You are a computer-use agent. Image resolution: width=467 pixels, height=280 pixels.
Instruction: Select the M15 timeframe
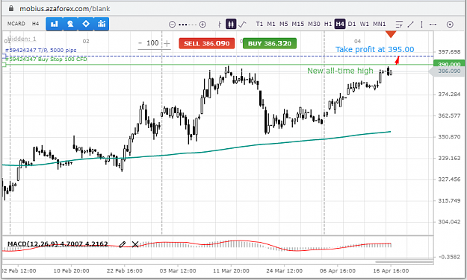(298, 24)
